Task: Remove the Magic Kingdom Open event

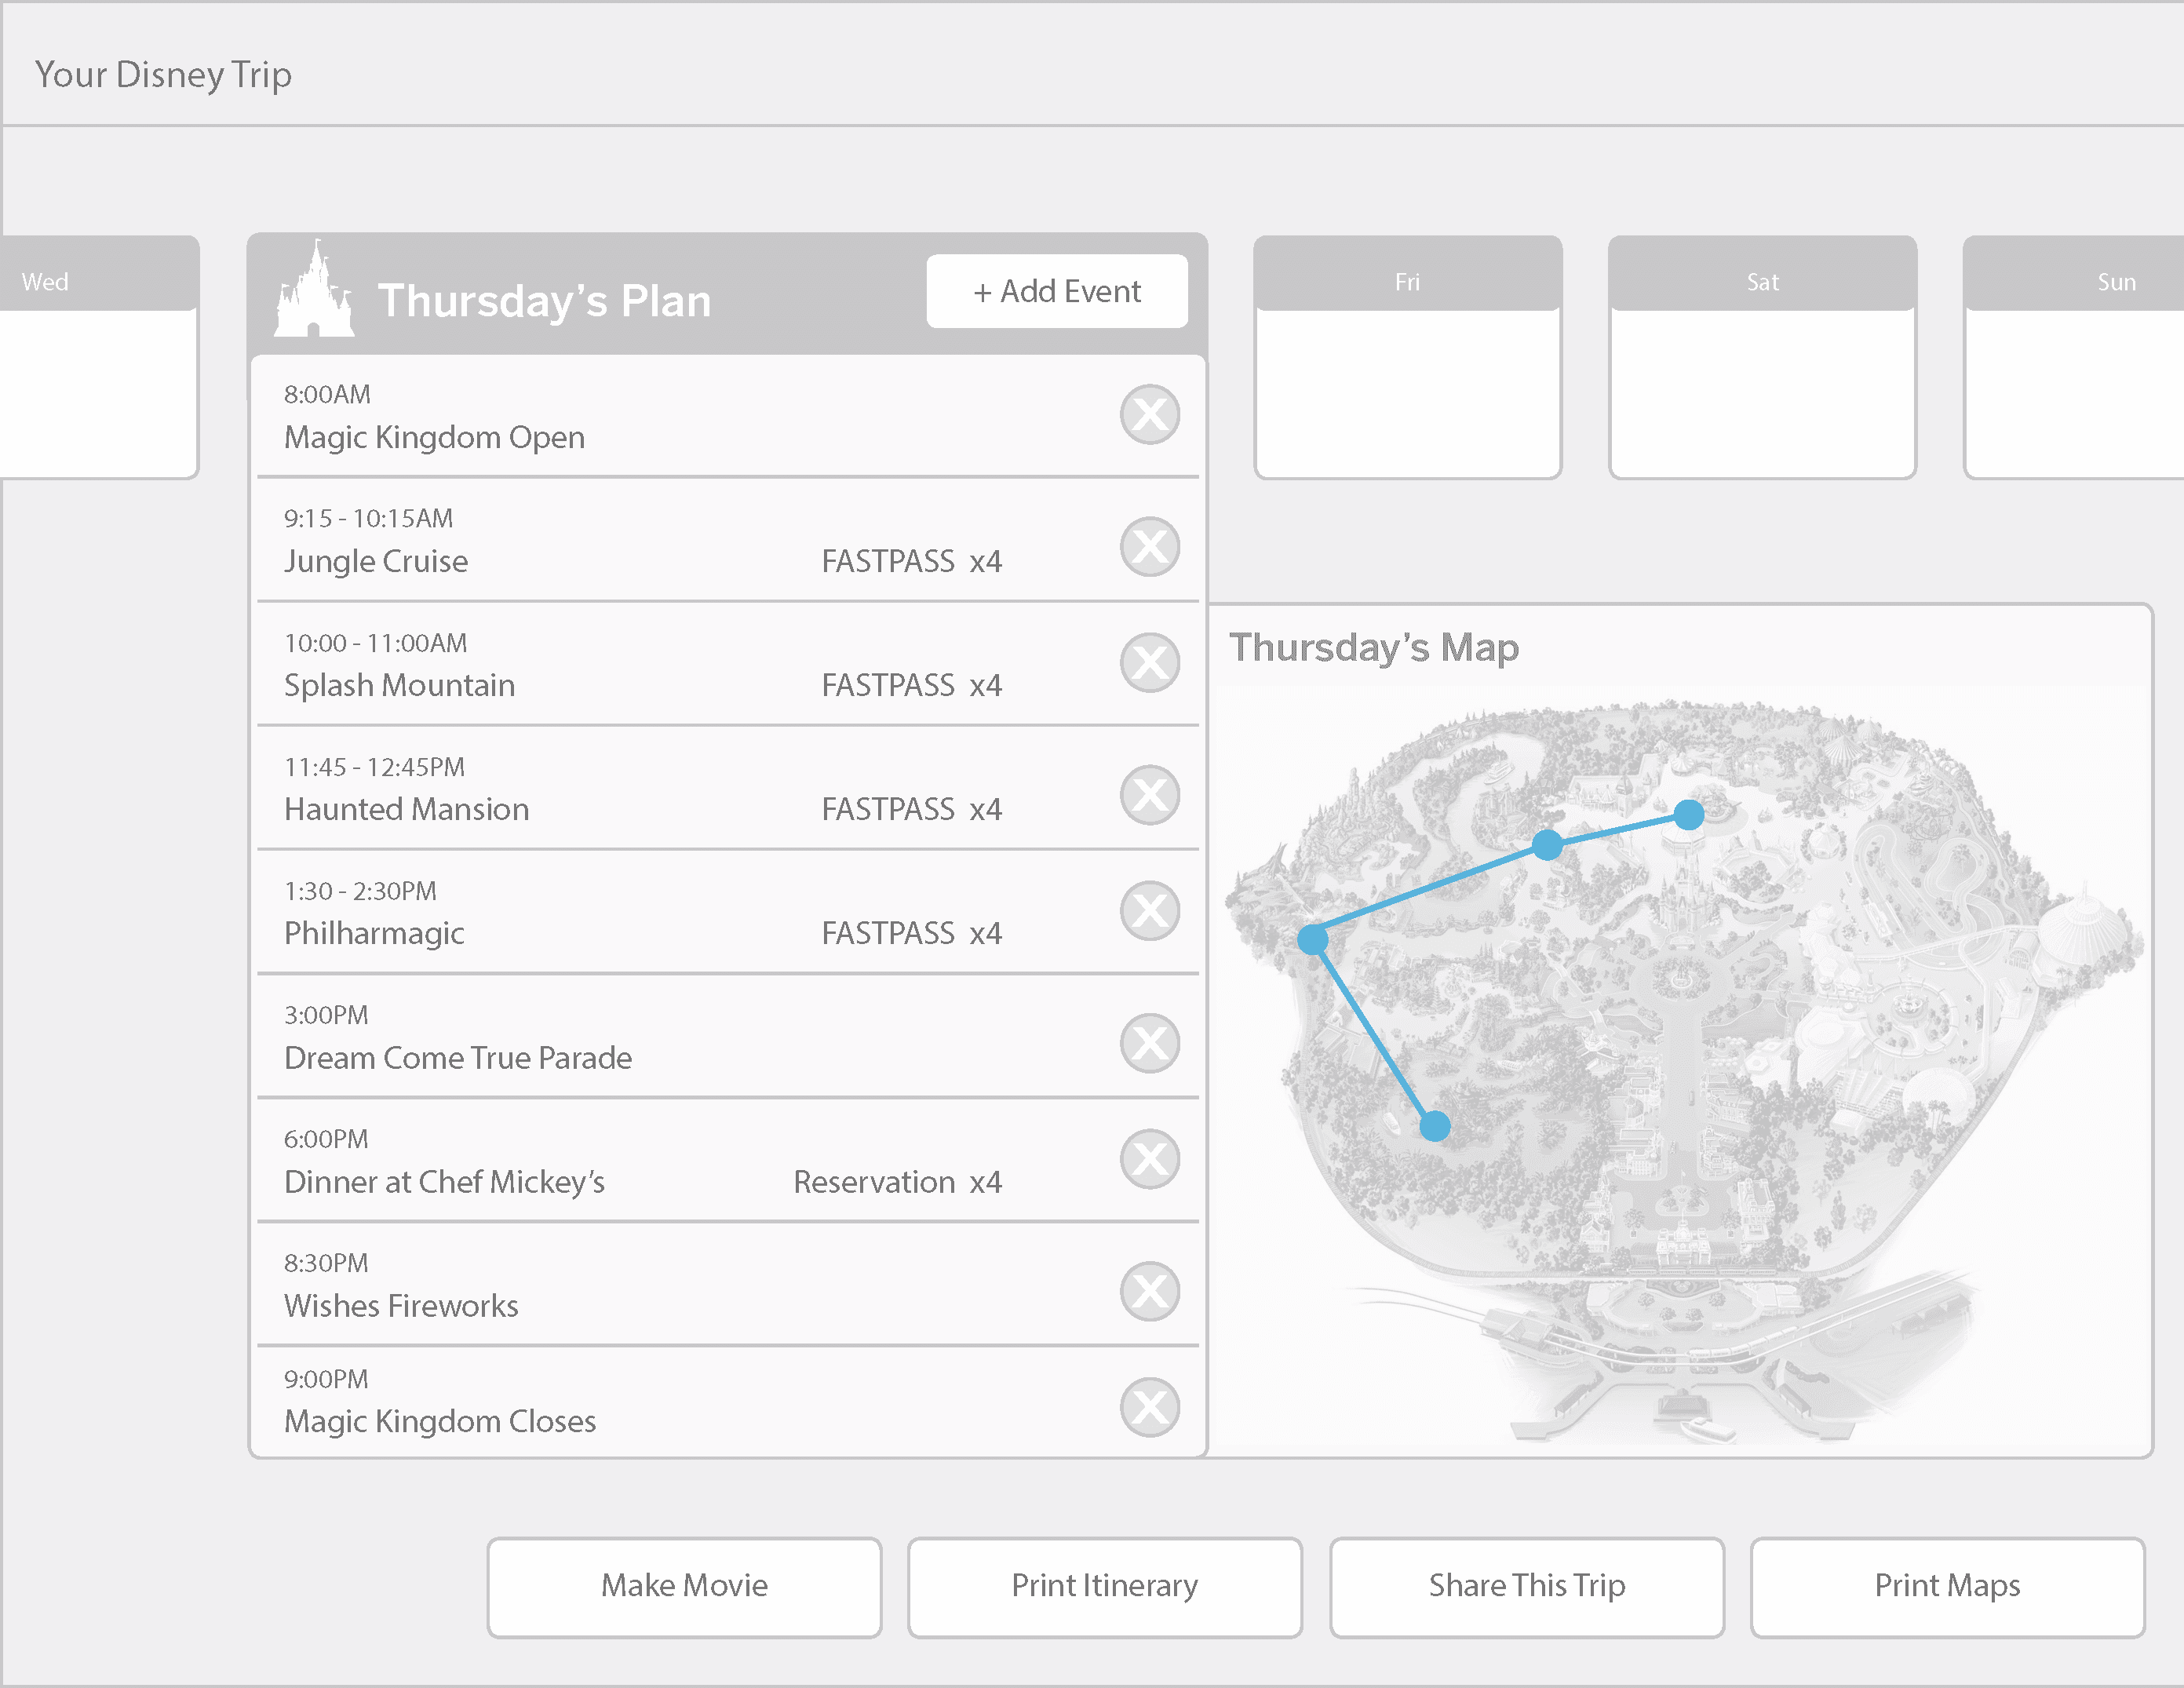Action: 1149,414
